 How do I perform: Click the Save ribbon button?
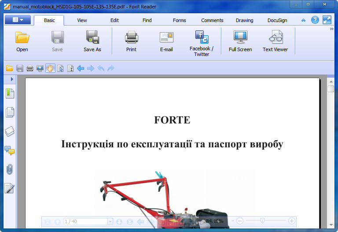(57, 41)
